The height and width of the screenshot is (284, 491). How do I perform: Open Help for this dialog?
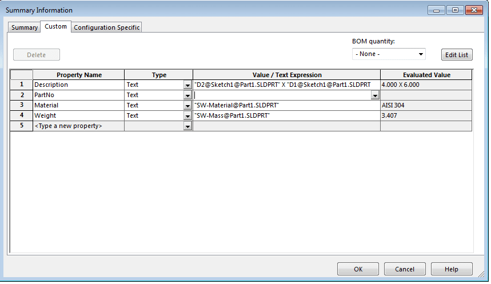pos(452,269)
